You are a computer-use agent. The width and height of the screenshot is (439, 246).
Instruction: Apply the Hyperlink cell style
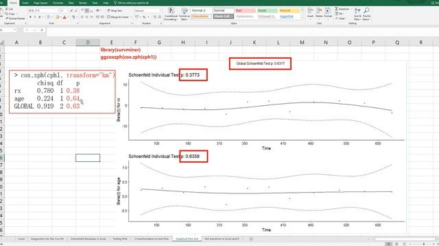coord(289,16)
